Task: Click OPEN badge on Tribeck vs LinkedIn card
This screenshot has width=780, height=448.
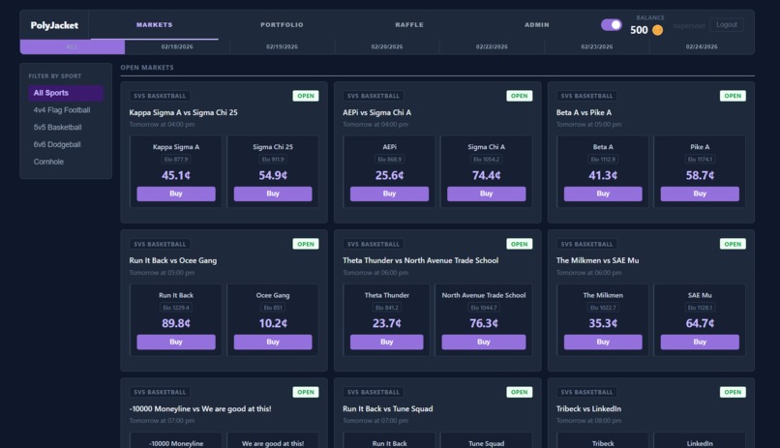Action: click(x=733, y=392)
